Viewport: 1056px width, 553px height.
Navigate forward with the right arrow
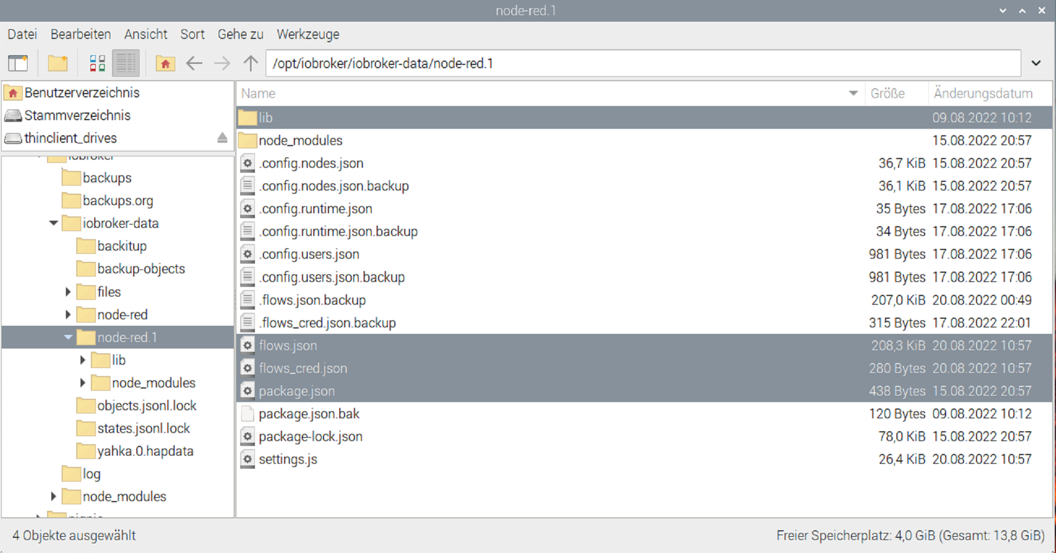pos(222,63)
